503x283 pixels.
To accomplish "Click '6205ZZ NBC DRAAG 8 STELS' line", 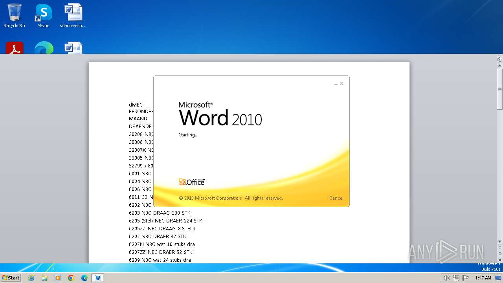I will tap(162, 228).
